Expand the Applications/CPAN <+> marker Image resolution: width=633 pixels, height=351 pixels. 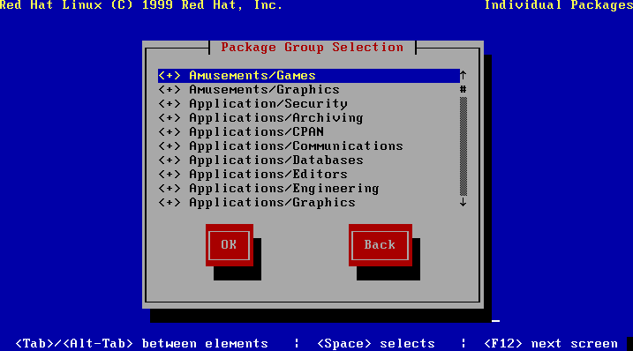pyautogui.click(x=170, y=132)
